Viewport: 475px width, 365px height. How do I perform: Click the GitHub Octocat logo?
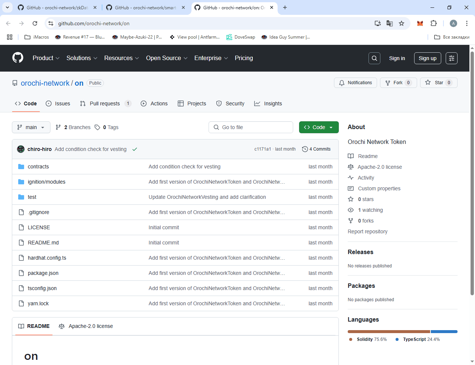(x=18, y=58)
